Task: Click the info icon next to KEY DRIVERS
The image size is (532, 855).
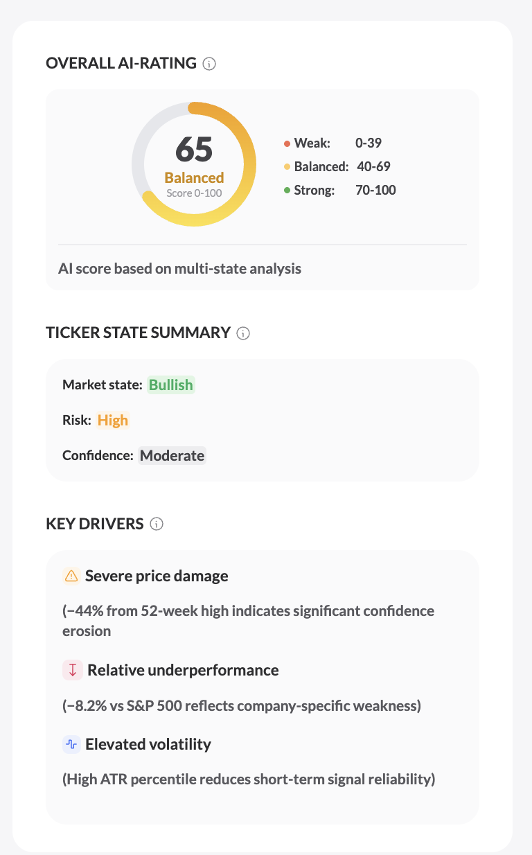Action: 157,524
